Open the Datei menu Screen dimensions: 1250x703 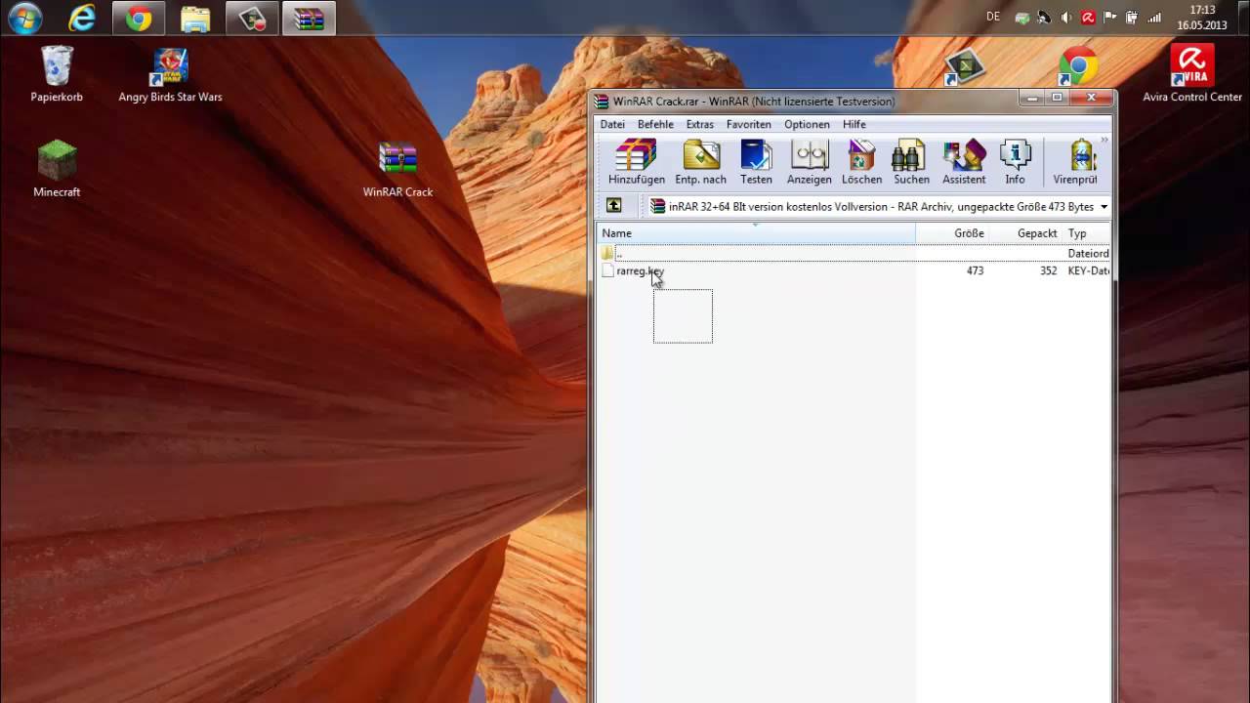pos(612,124)
